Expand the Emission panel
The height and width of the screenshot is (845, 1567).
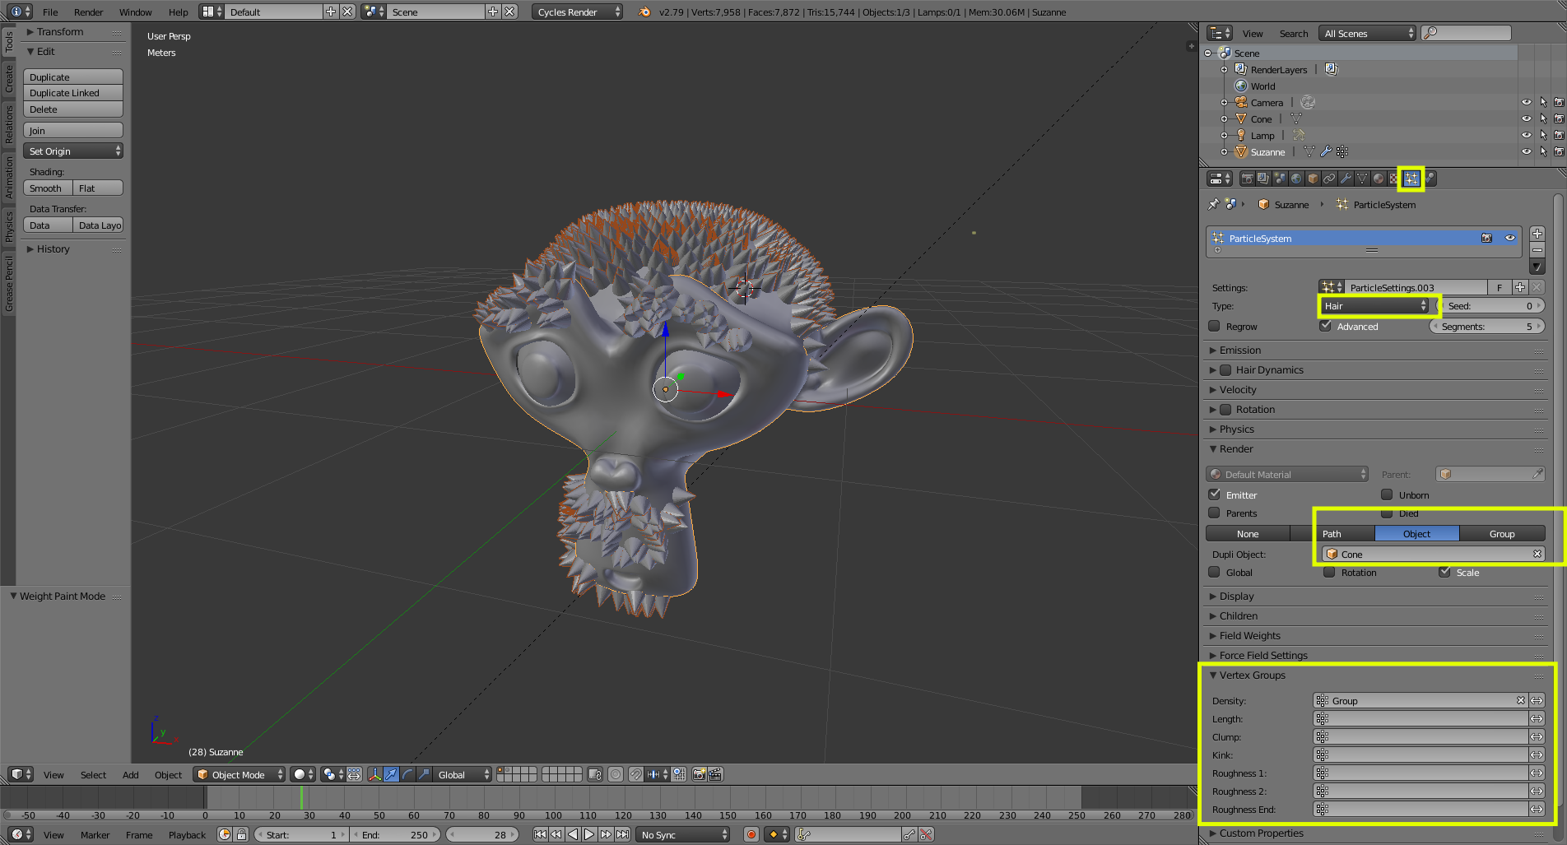pyautogui.click(x=1240, y=350)
